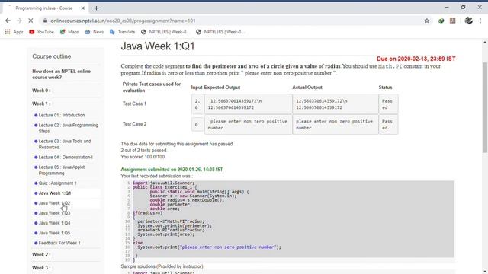This screenshot has height=274, width=488.
Task: Open a new browser tab
Action: 96,8
